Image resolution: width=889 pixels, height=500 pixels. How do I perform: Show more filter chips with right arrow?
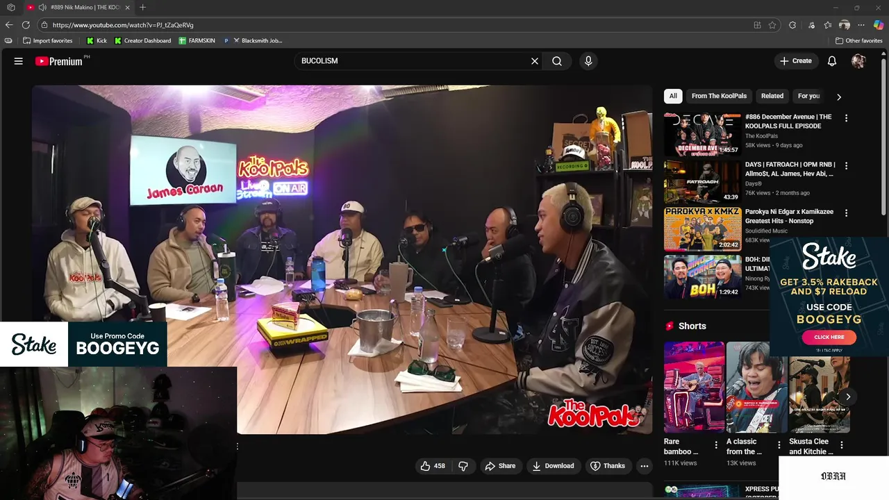tap(838, 97)
